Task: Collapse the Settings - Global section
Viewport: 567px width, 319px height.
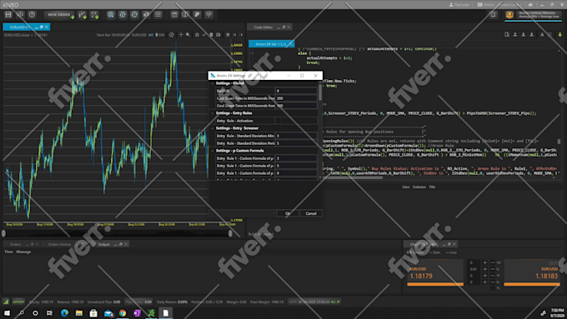Action: click(x=213, y=83)
